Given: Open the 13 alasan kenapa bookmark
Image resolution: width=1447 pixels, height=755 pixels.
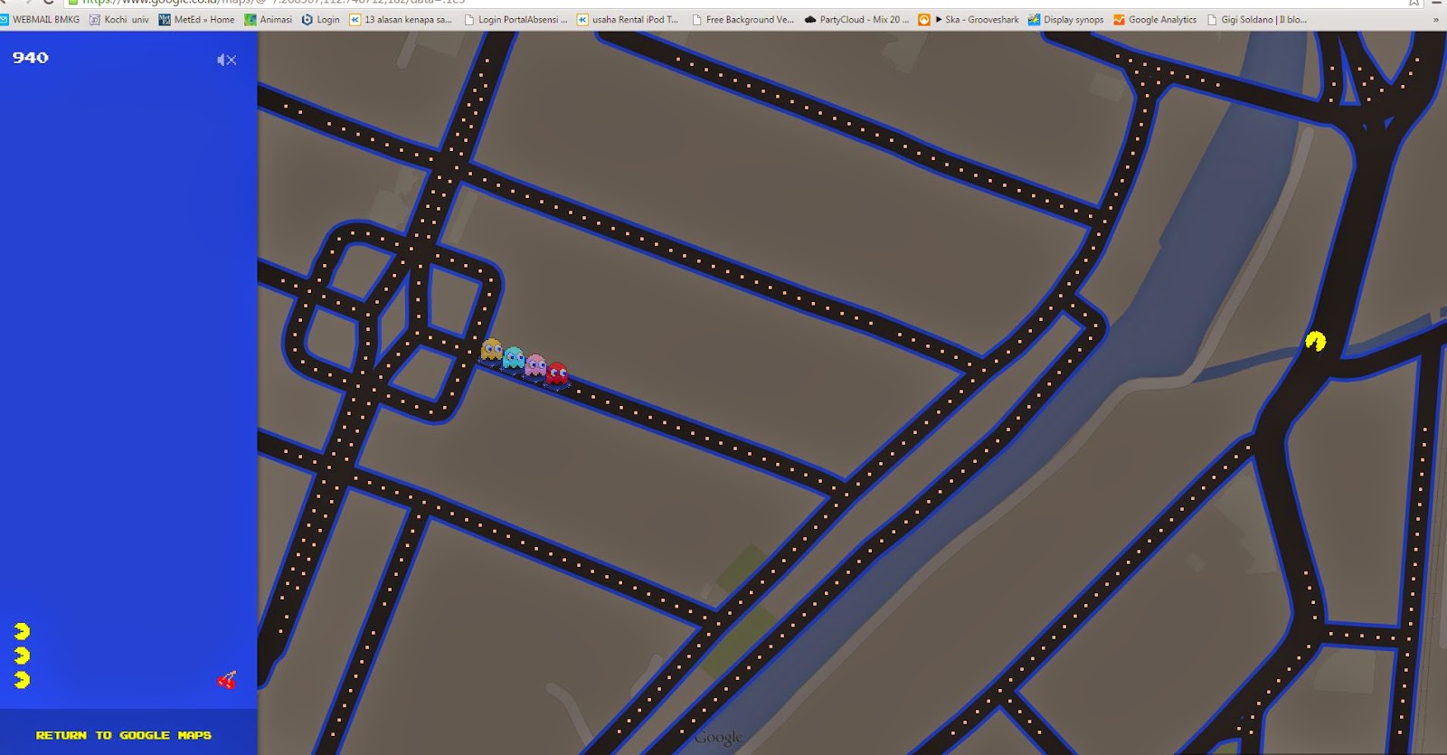Looking at the screenshot, I should pos(401,19).
